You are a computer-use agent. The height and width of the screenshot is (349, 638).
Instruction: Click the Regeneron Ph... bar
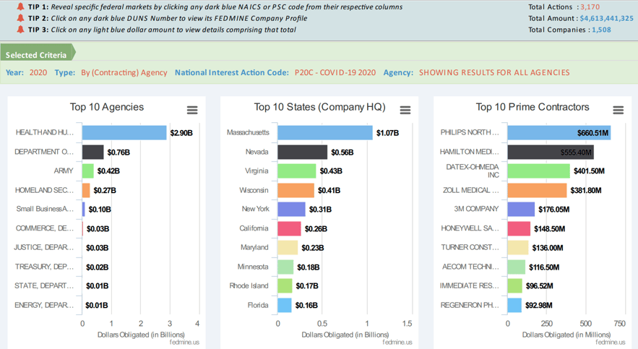[514, 305]
